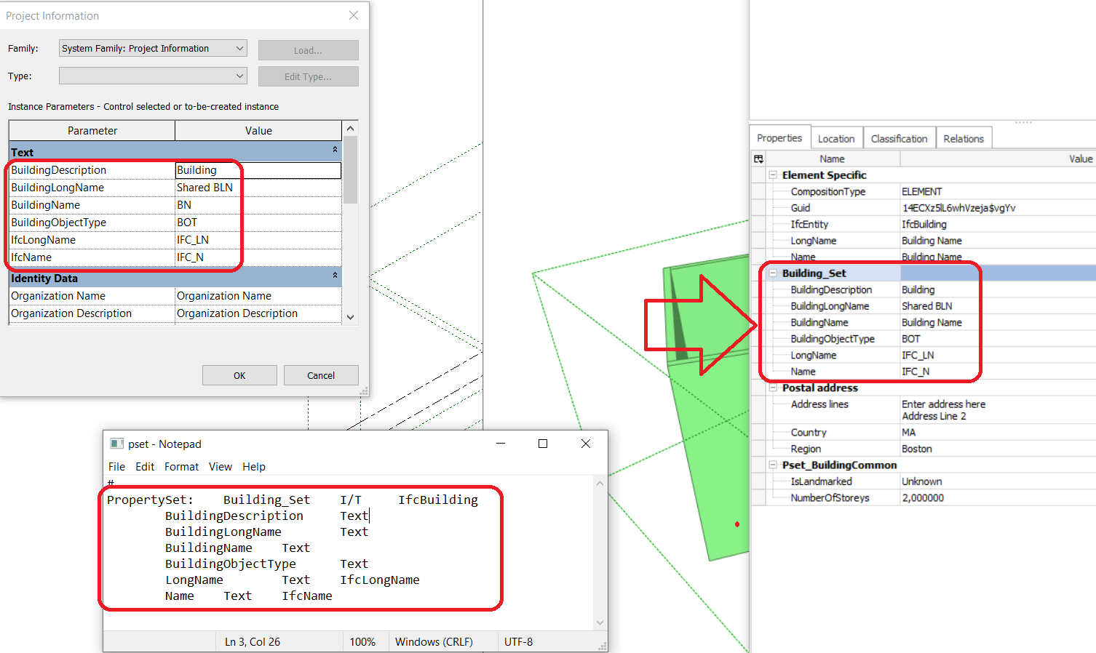Click the Notepad application icon in the pset title bar
Screen dimensions: 1096x653
point(116,444)
